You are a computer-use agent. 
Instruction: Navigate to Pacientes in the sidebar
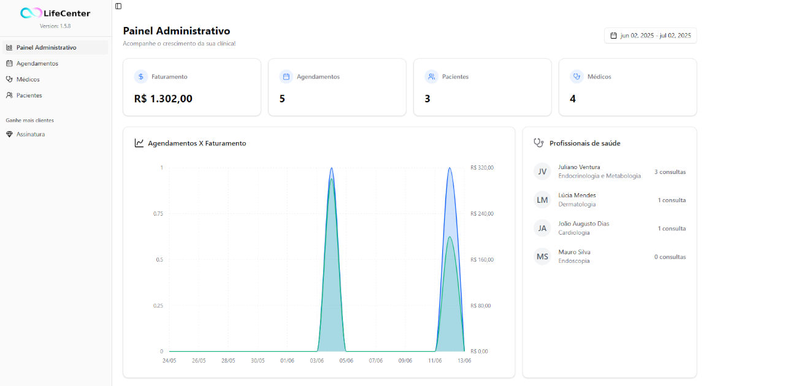click(55, 95)
